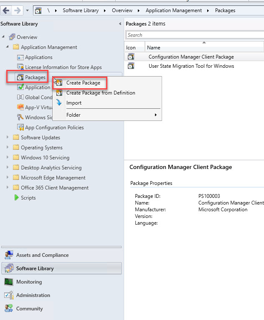Switch to the Administration workspace
This screenshot has height=320, width=264.
[33, 295]
